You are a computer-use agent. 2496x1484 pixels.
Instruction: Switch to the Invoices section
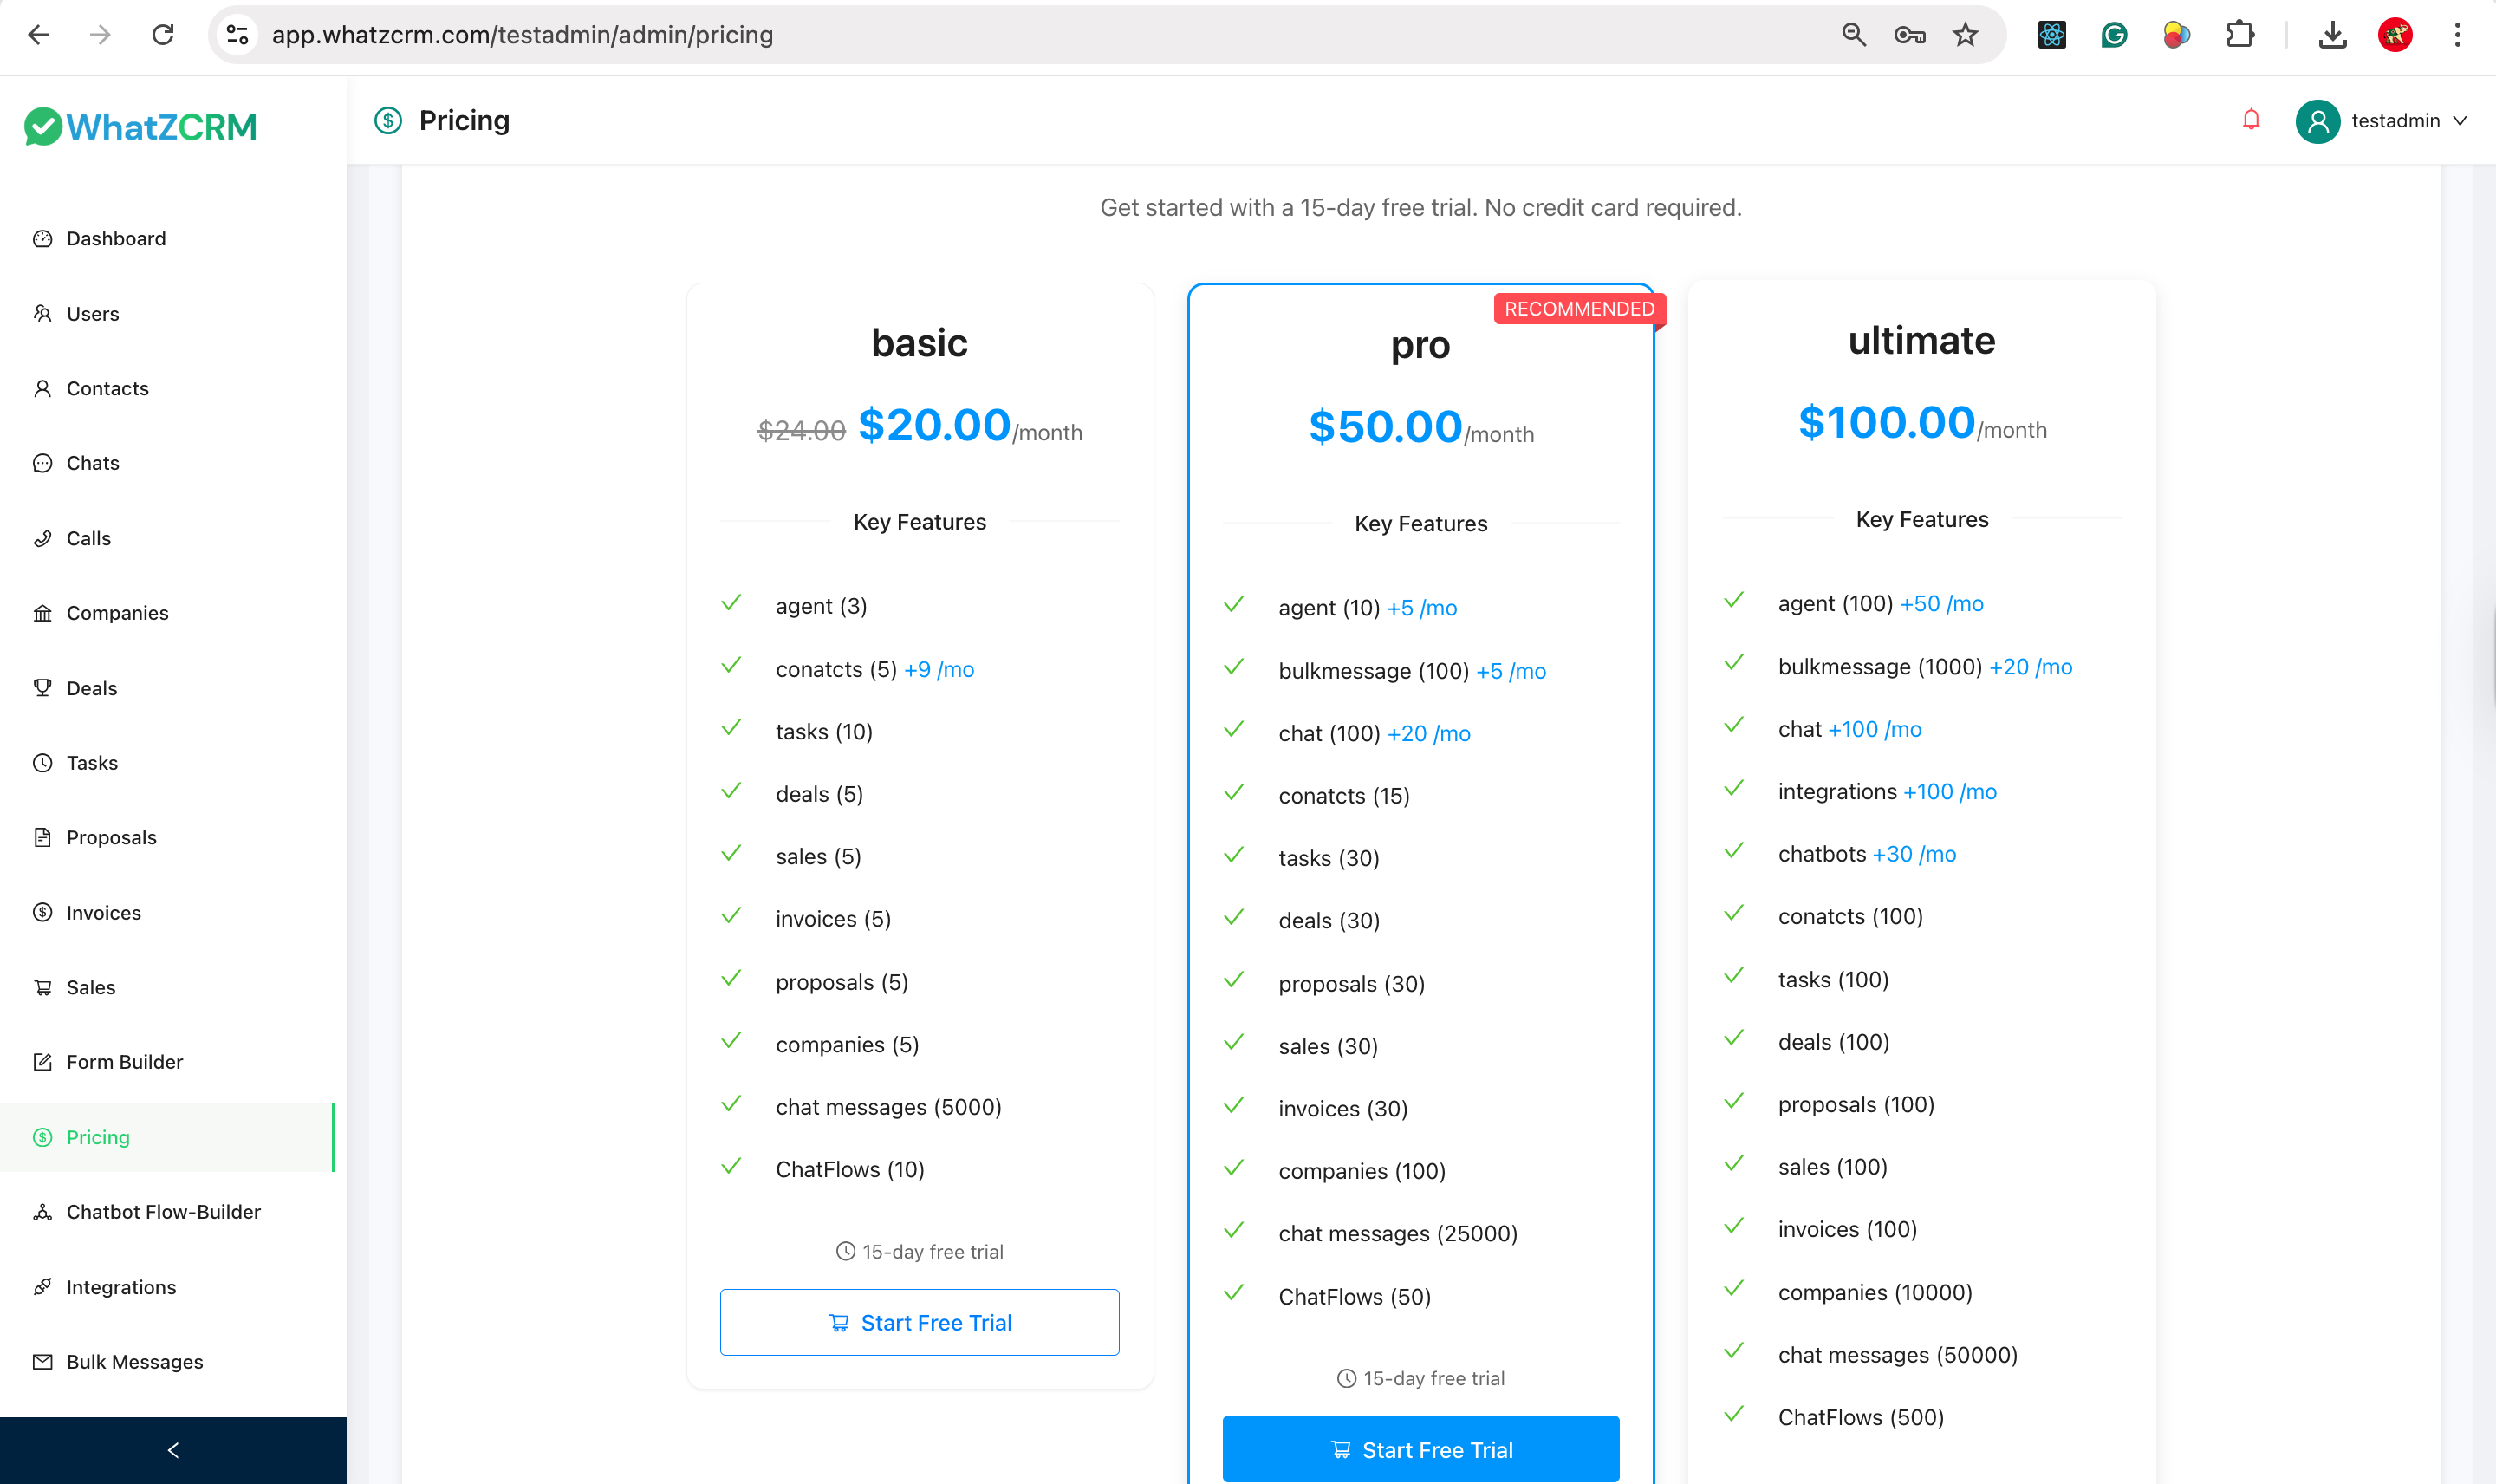click(x=103, y=912)
